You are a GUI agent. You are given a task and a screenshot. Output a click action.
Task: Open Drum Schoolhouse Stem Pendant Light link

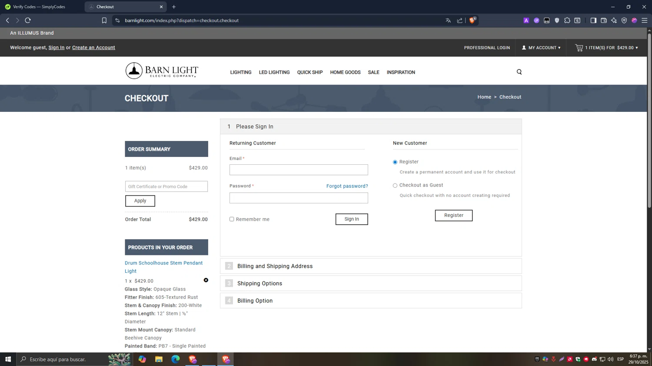tap(163, 267)
